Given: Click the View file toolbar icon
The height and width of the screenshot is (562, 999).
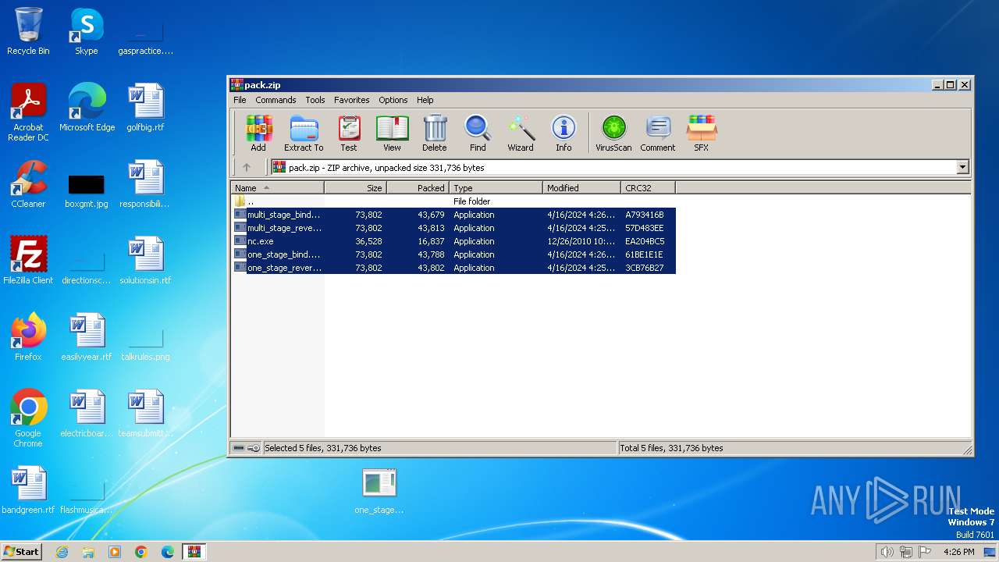Looking at the screenshot, I should click(392, 133).
